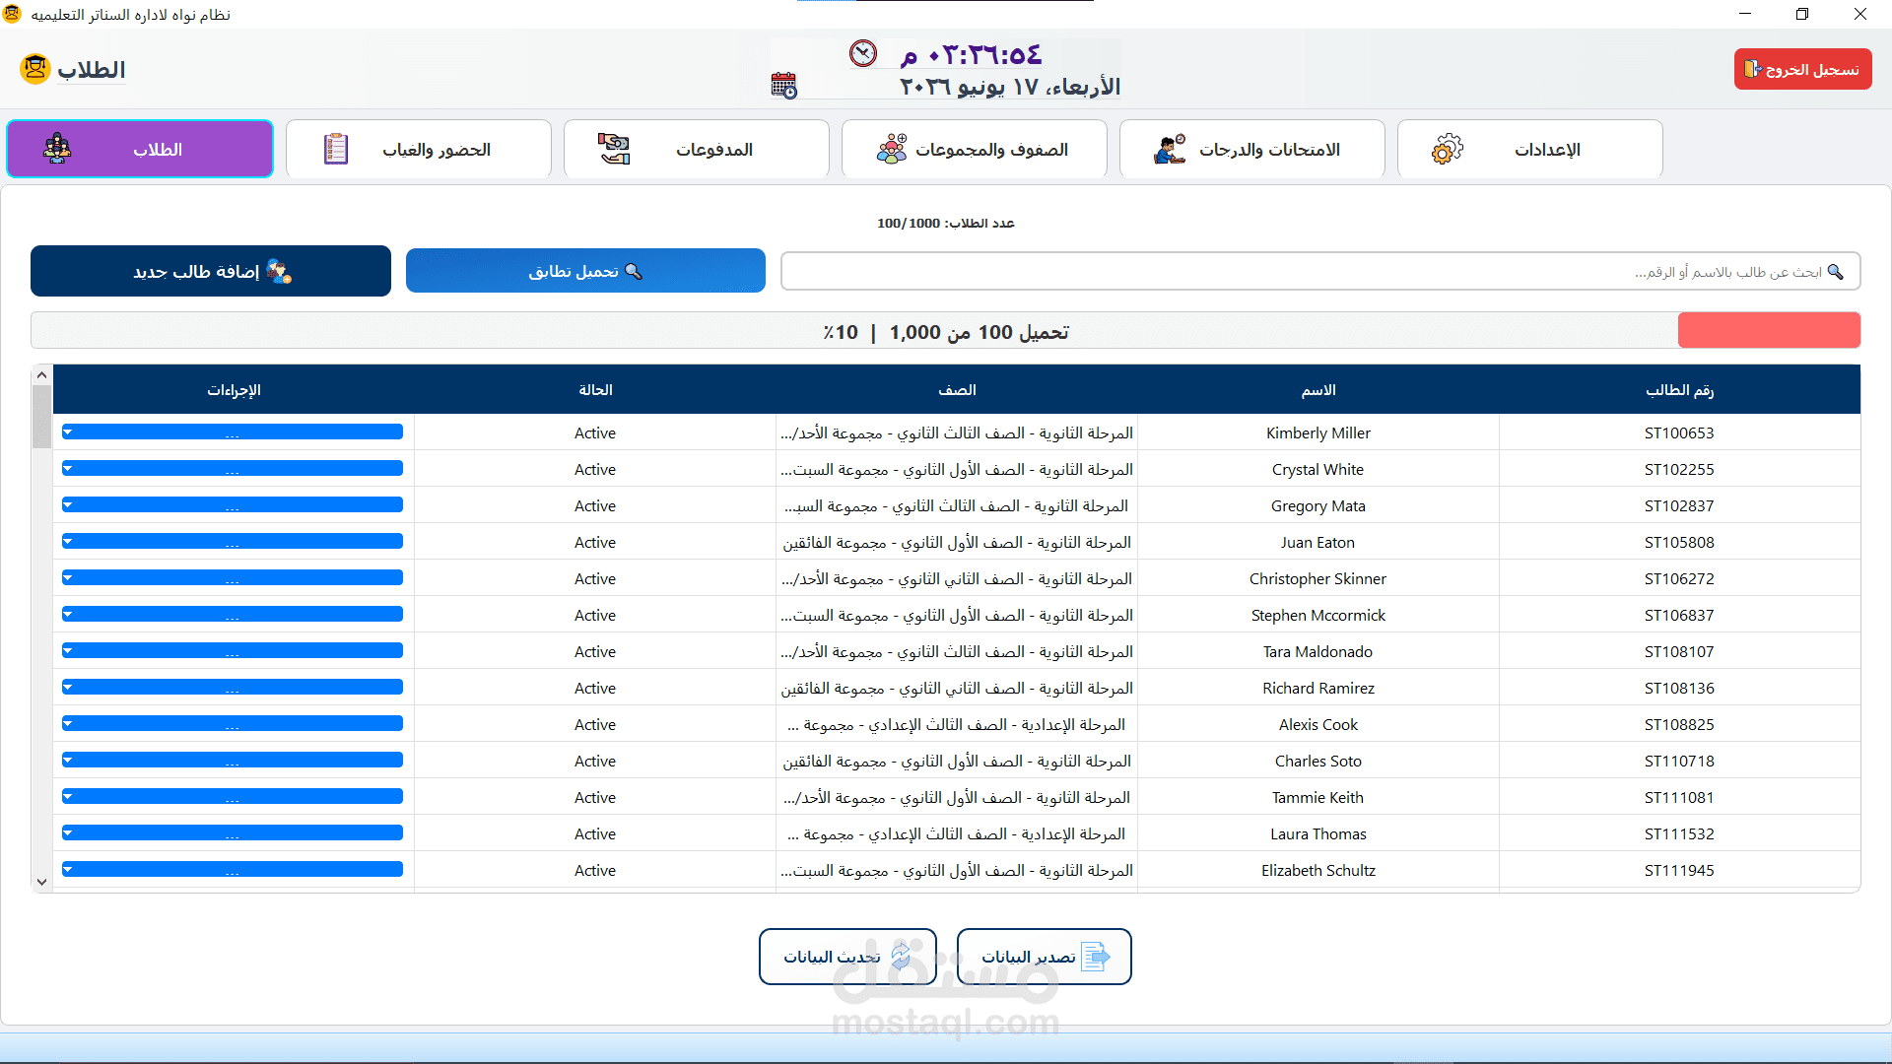This screenshot has width=1892, height=1064.
Task: Click table scrollbar up arrow
Action: [41, 374]
